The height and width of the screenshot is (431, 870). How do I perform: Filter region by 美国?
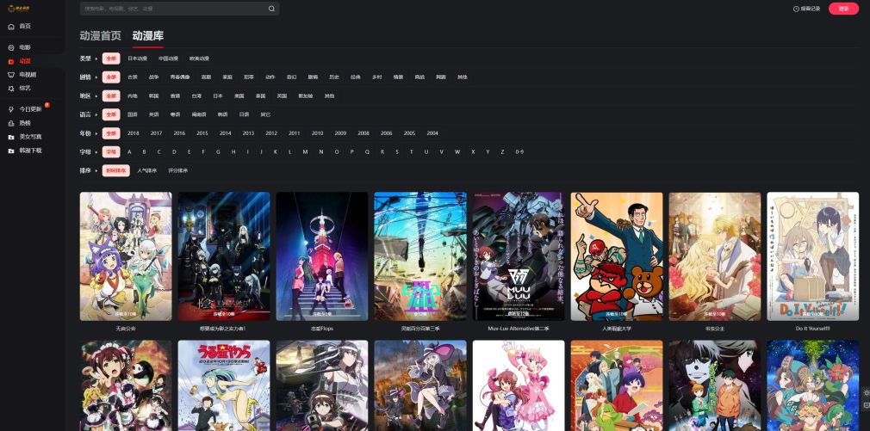pos(239,95)
